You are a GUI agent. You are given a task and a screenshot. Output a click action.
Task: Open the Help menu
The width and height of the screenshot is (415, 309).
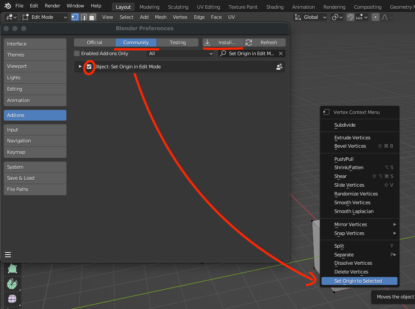96,6
